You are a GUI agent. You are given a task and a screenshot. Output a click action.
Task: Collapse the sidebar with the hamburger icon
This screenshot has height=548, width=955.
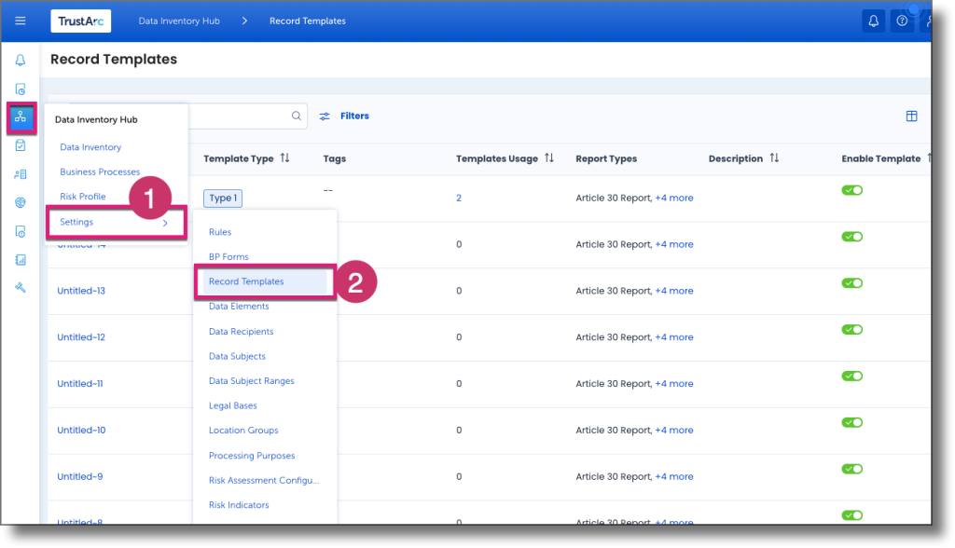[x=20, y=20]
